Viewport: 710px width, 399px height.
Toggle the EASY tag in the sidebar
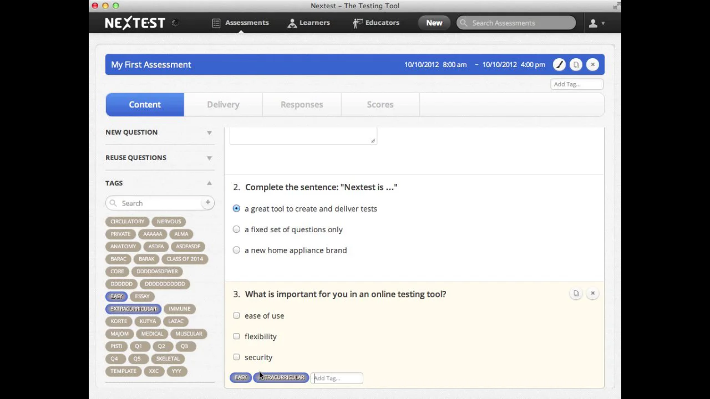coord(116,296)
